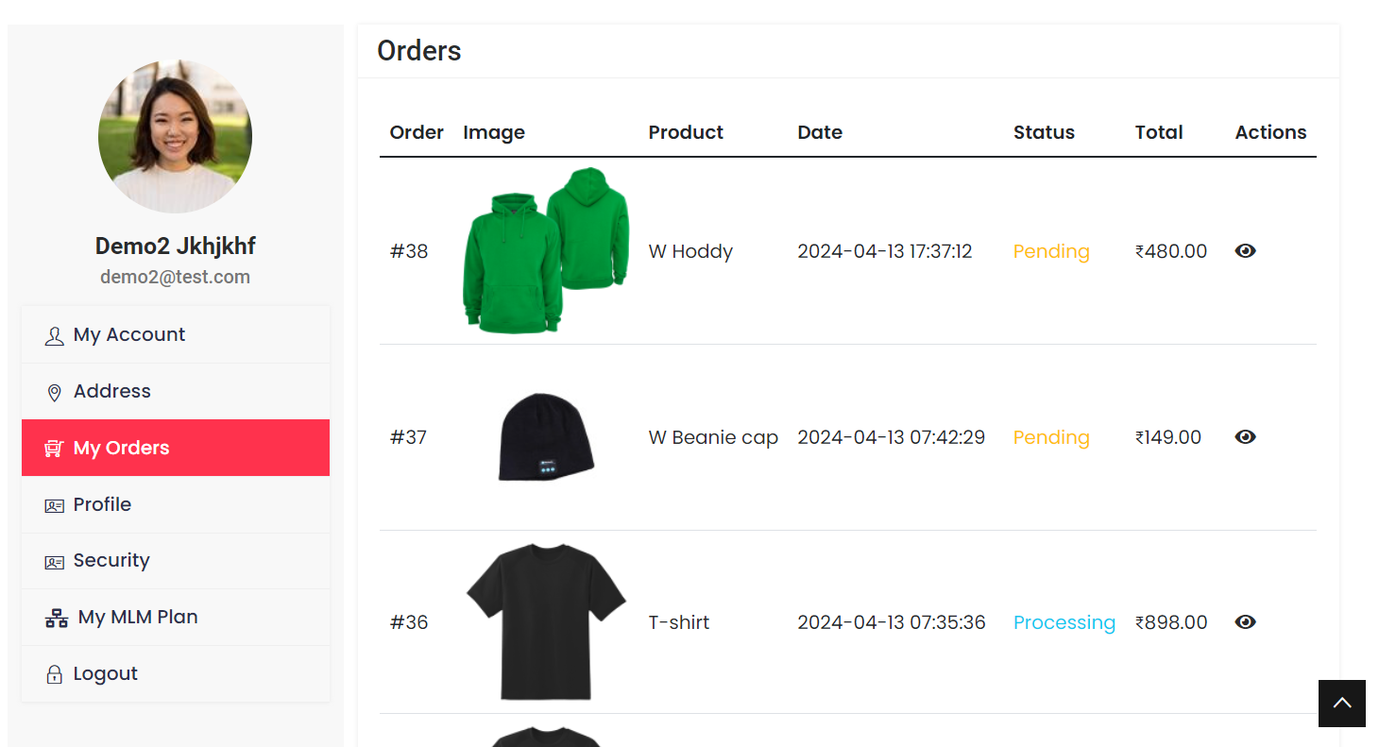Click the ID card icon beside Security
The image size is (1379, 747).
[54, 562]
